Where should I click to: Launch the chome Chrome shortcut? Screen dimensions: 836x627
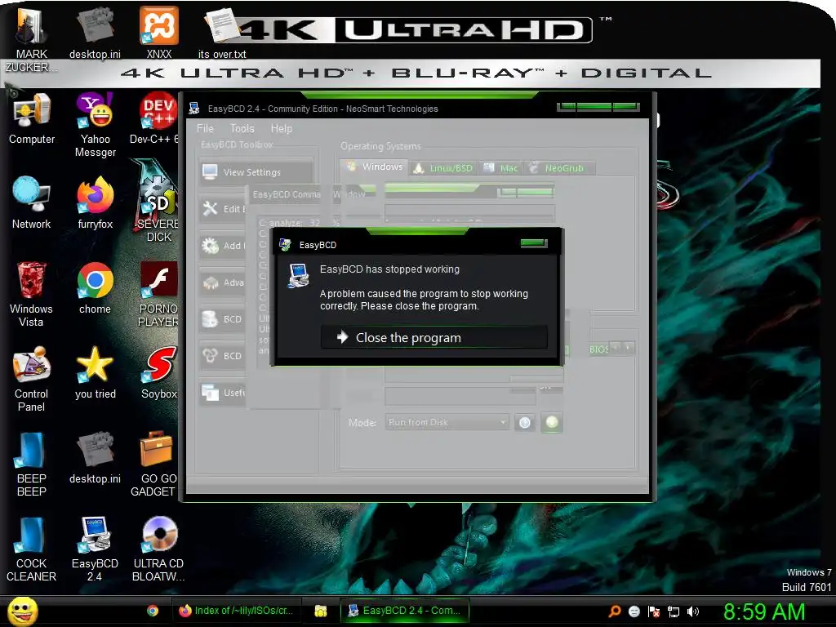(x=95, y=288)
